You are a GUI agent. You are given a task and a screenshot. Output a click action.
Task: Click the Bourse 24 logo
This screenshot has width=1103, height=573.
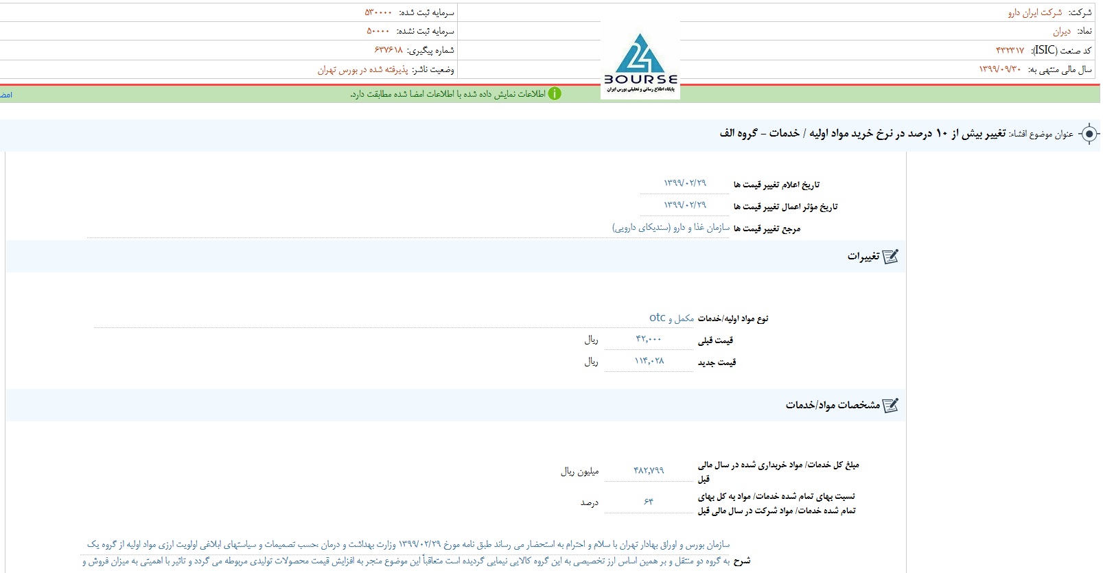click(x=640, y=61)
